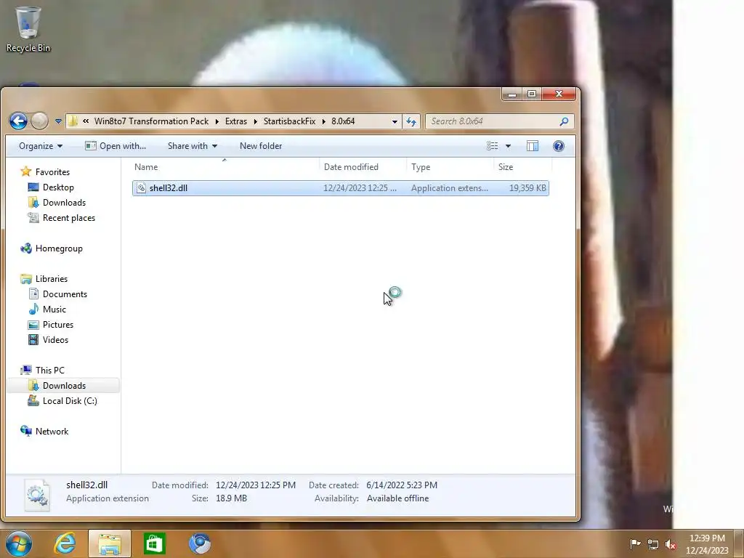Show hidden breadcrumb path chevrons

[86, 121]
